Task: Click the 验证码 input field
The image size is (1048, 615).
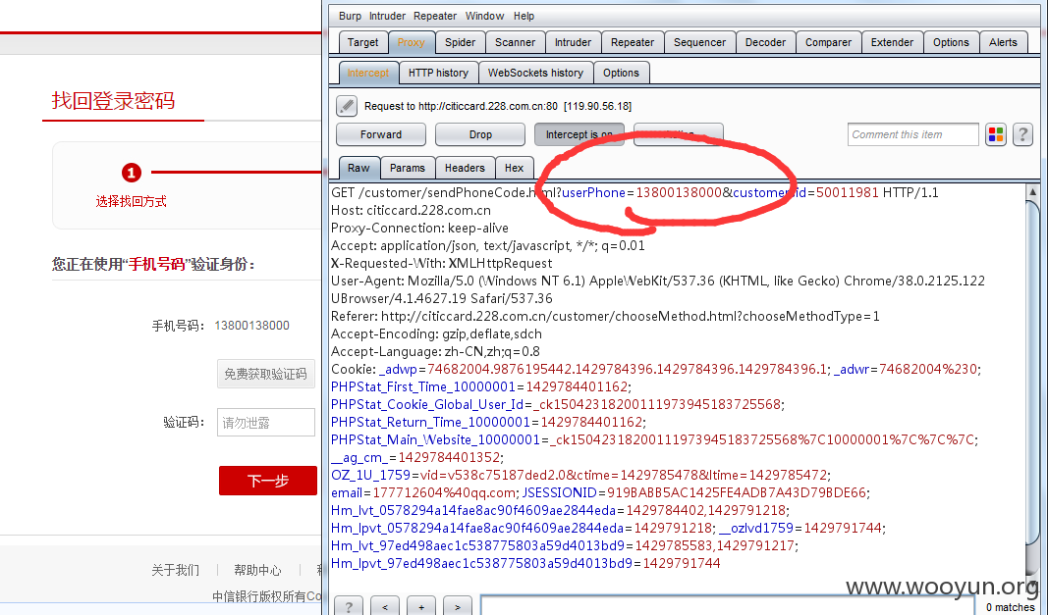Action: click(x=265, y=423)
